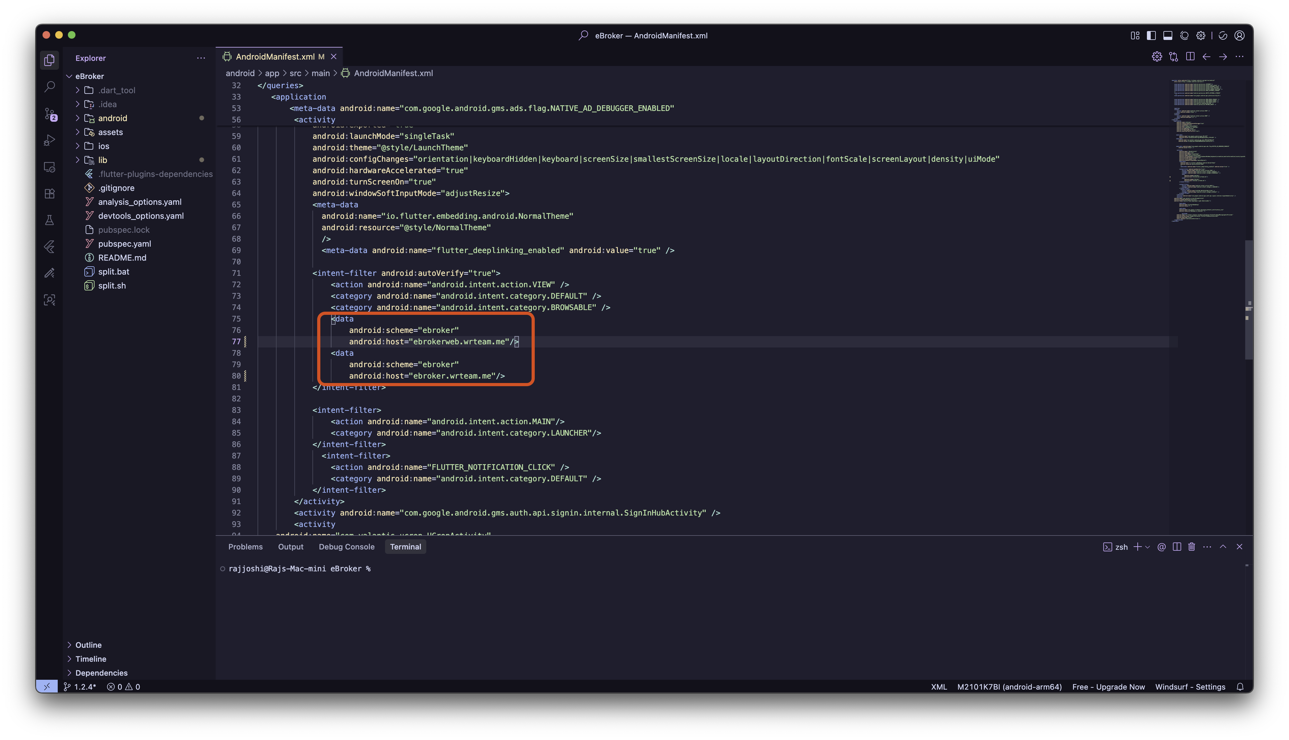
Task: Split the terminal pane
Action: [1177, 547]
